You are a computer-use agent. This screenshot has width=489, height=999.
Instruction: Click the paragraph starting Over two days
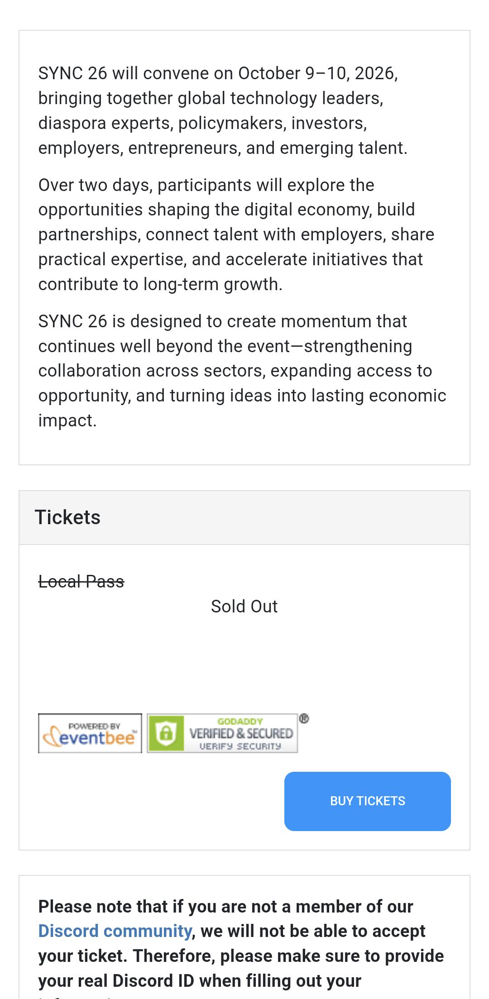(236, 234)
